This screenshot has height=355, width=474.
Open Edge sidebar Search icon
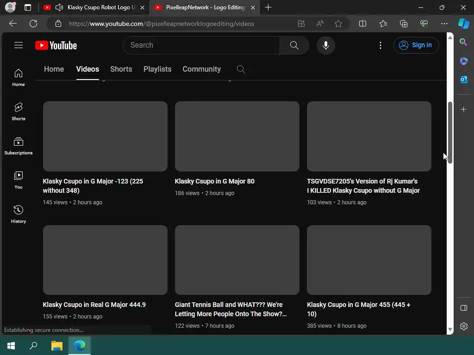tap(463, 42)
